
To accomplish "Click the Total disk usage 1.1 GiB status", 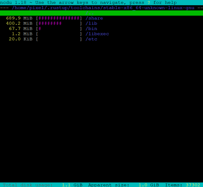I will (x=43, y=185).
